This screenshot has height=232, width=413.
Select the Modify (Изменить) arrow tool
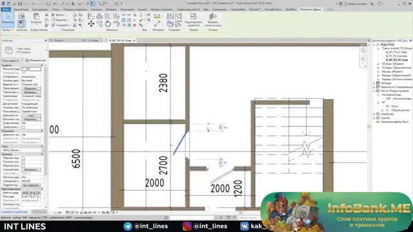tap(8, 19)
